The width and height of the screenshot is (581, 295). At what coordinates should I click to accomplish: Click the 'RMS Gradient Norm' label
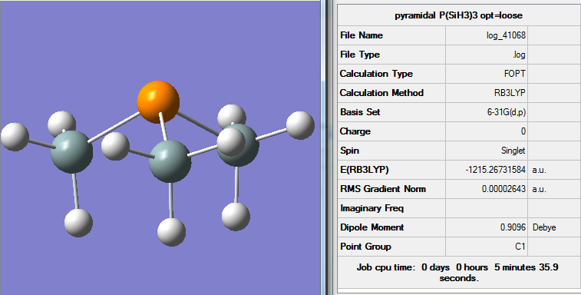pos(383,189)
